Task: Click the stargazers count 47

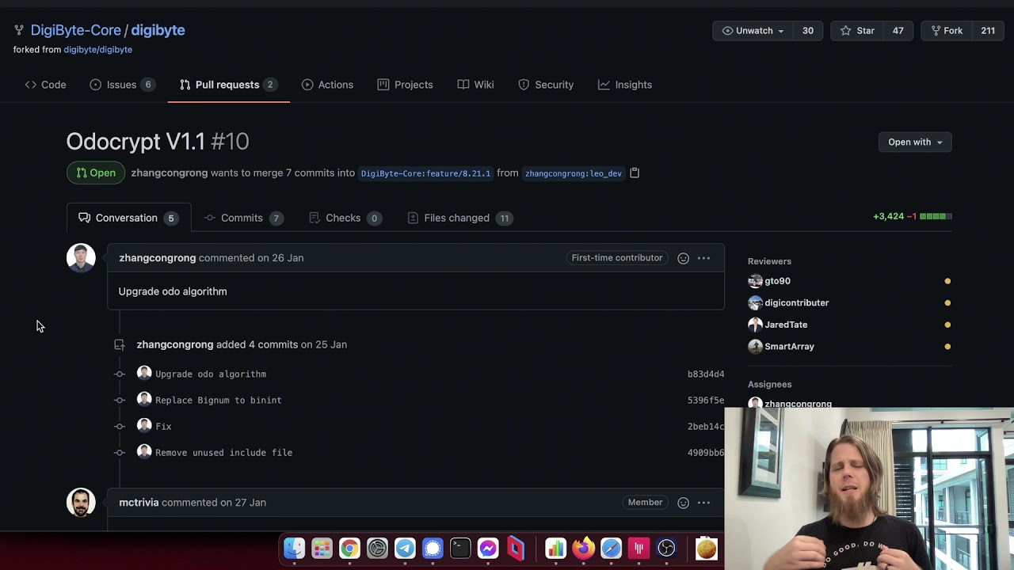Action: pyautogui.click(x=898, y=31)
